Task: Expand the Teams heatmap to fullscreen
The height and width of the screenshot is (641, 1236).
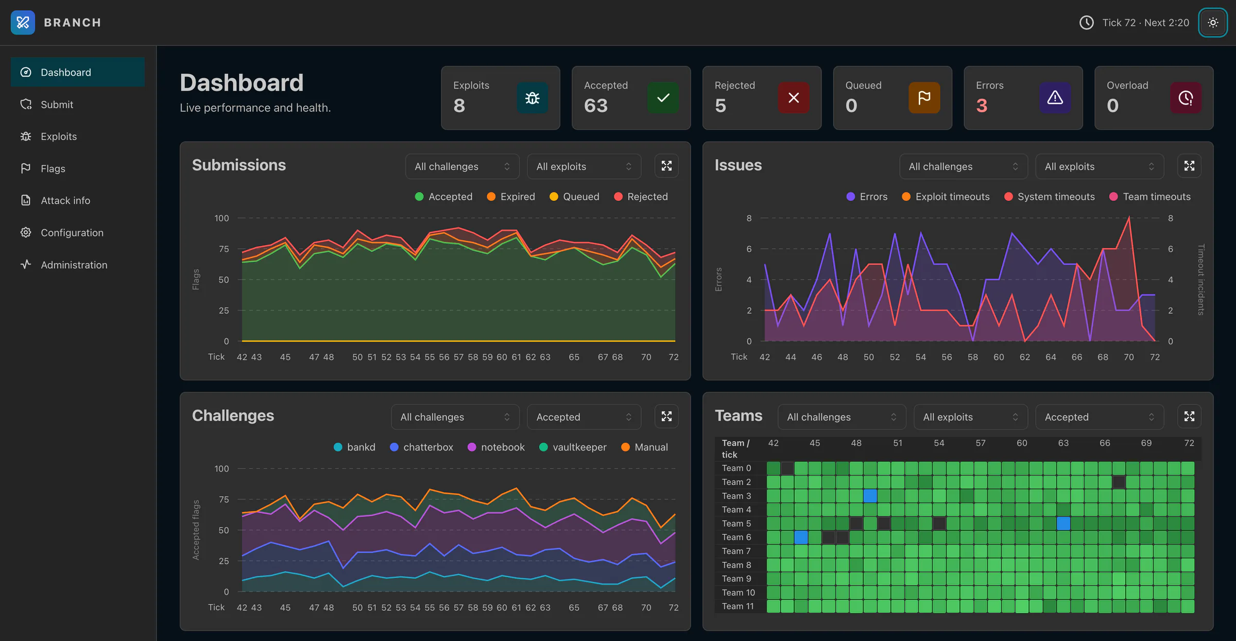Action: tap(1189, 417)
